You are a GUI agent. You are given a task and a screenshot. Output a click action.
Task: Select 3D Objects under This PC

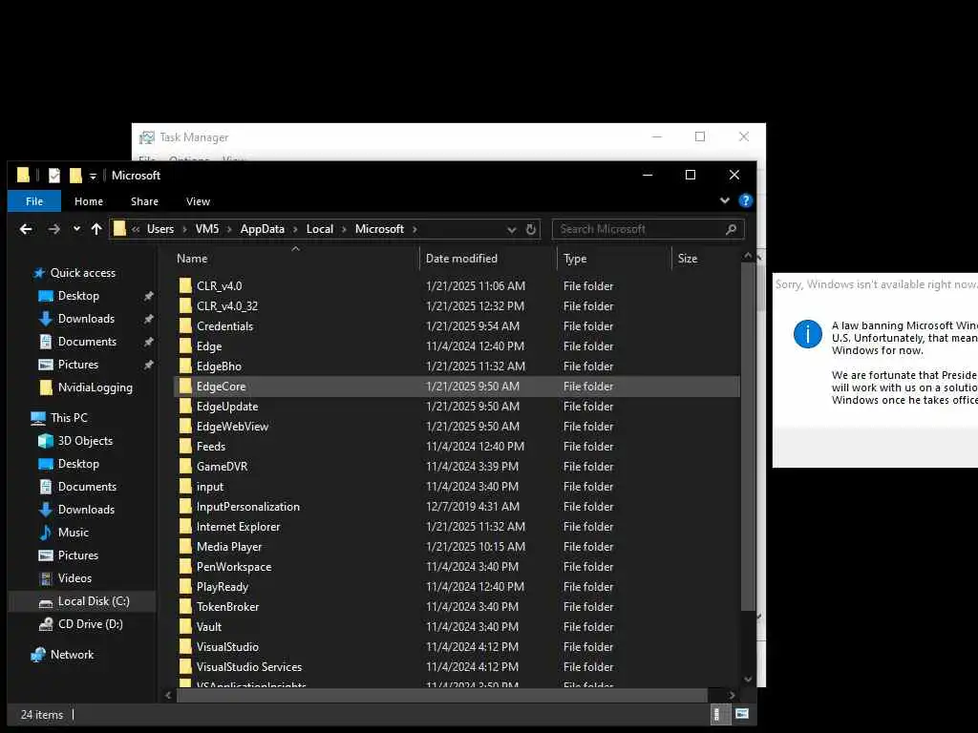click(x=85, y=441)
